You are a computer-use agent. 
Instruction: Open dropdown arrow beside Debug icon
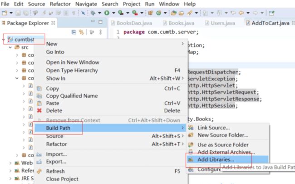(x=99, y=13)
